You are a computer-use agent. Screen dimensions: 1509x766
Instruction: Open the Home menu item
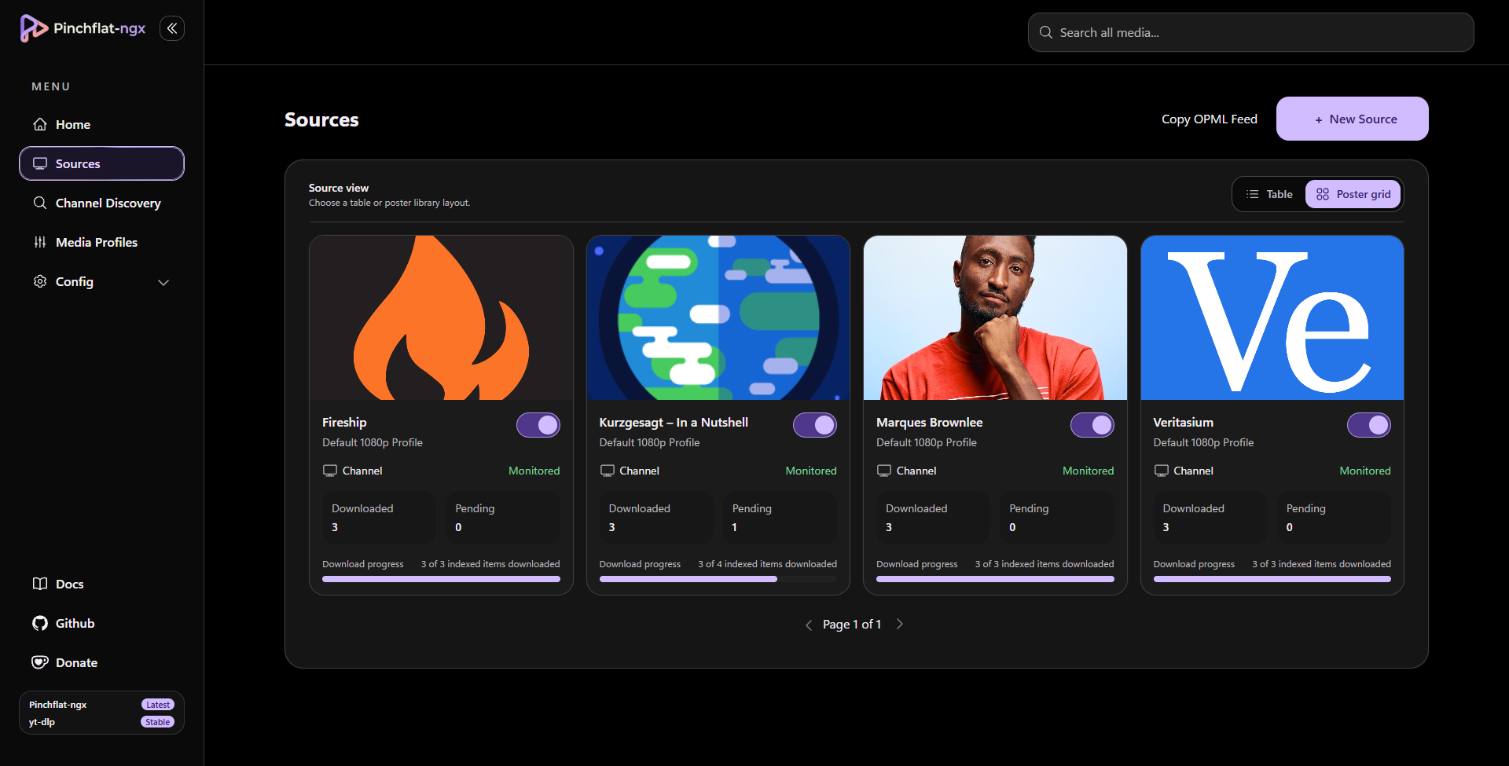point(101,124)
